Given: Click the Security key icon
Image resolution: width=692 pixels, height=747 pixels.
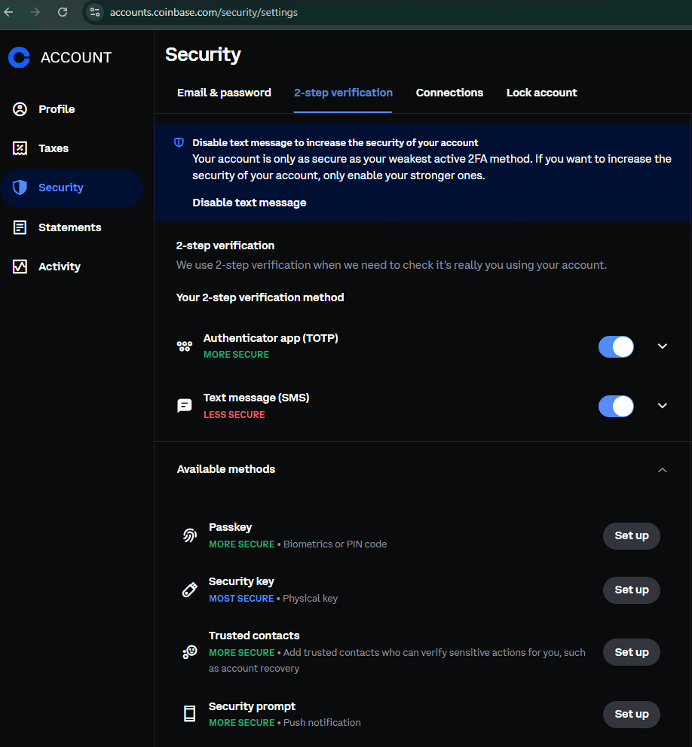Looking at the screenshot, I should 189,590.
